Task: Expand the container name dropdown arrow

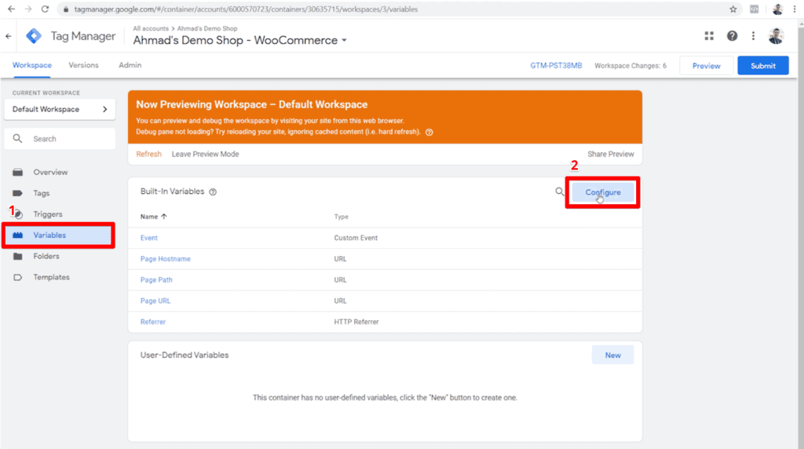Action: click(344, 41)
